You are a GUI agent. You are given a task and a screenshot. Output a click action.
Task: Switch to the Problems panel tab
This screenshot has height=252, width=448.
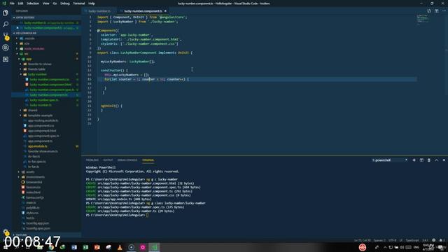[x=92, y=160]
